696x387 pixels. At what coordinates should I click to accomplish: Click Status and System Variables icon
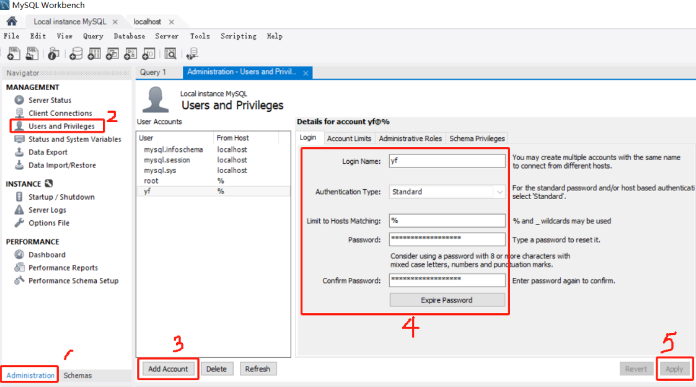click(19, 139)
